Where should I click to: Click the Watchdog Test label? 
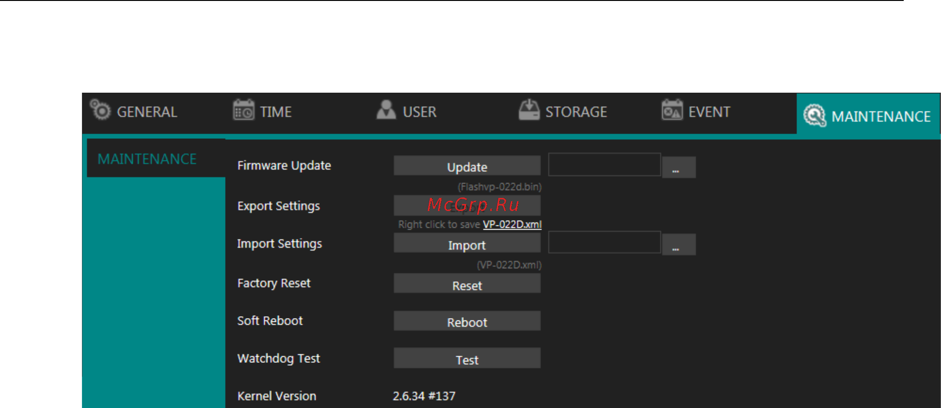[x=279, y=359]
